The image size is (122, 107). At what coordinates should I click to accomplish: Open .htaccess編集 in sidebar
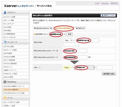pyautogui.click(x=16, y=57)
